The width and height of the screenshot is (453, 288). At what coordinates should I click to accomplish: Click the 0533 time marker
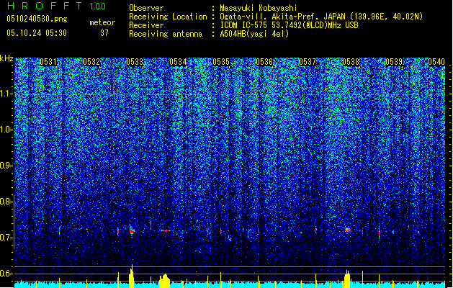pyautogui.click(x=135, y=62)
